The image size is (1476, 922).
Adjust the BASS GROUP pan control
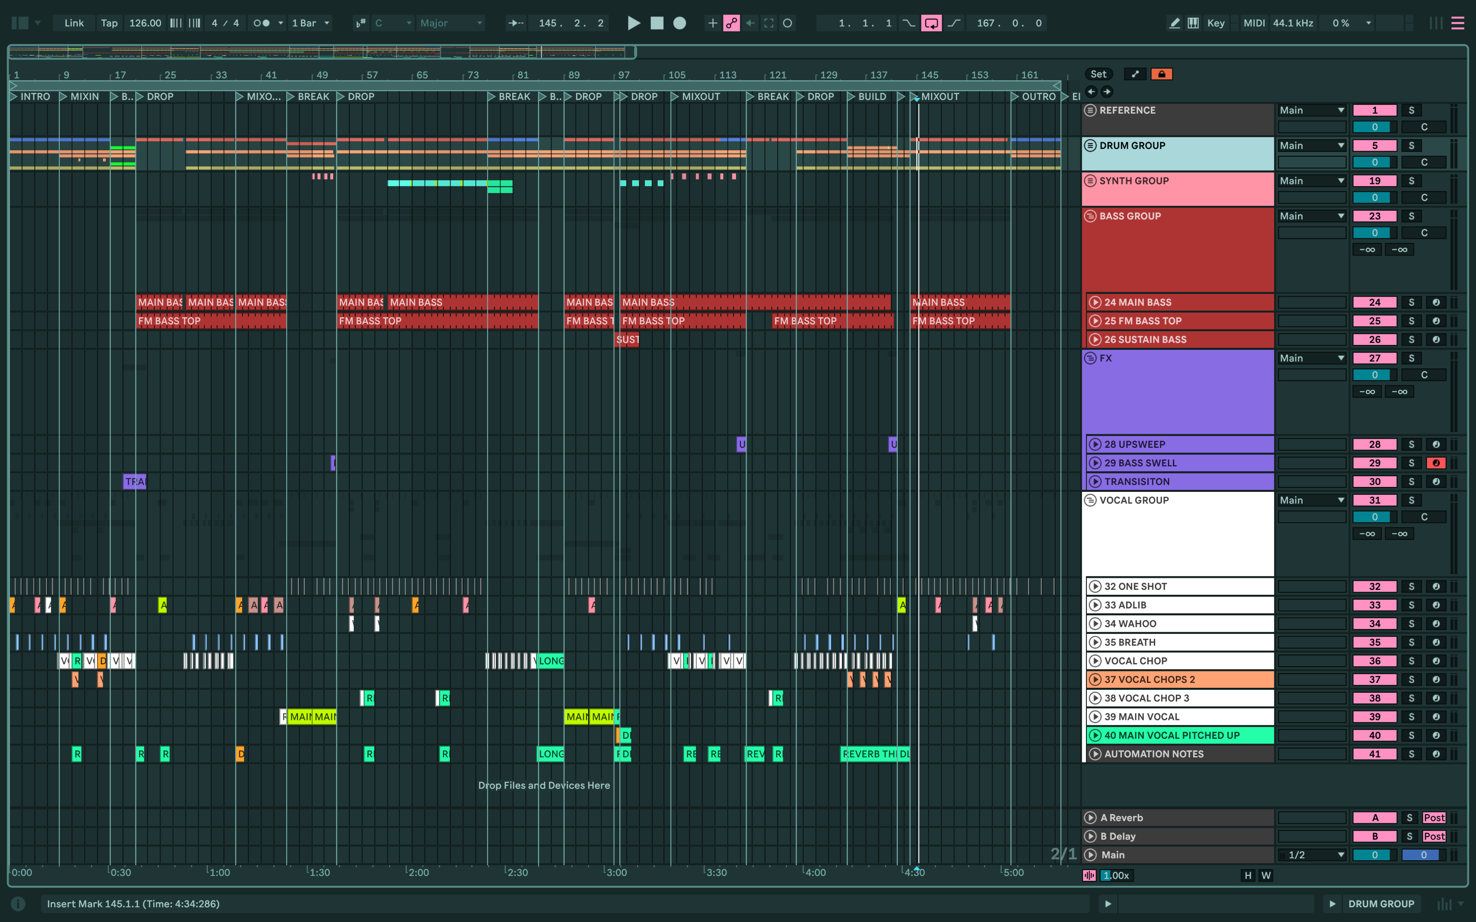click(1424, 233)
